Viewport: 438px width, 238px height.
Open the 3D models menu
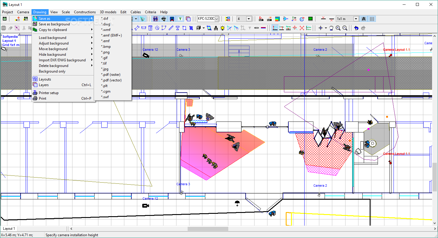point(108,12)
